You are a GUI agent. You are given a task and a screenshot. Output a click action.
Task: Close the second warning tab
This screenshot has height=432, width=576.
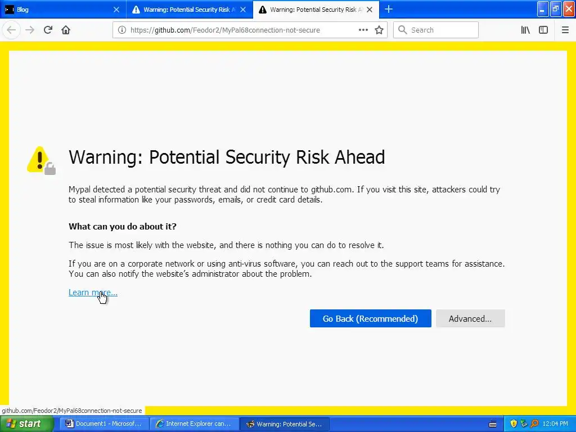pyautogui.click(x=243, y=10)
